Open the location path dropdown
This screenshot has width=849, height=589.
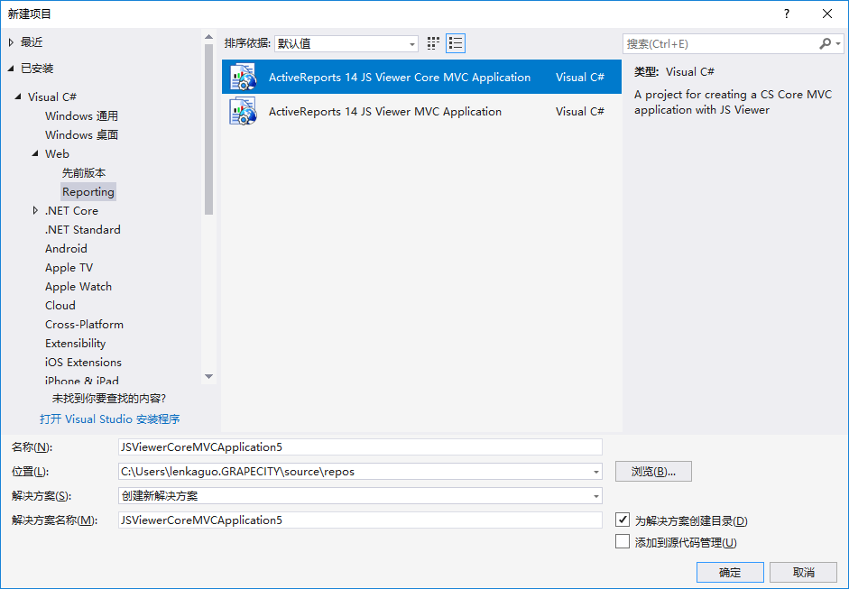tap(595, 472)
